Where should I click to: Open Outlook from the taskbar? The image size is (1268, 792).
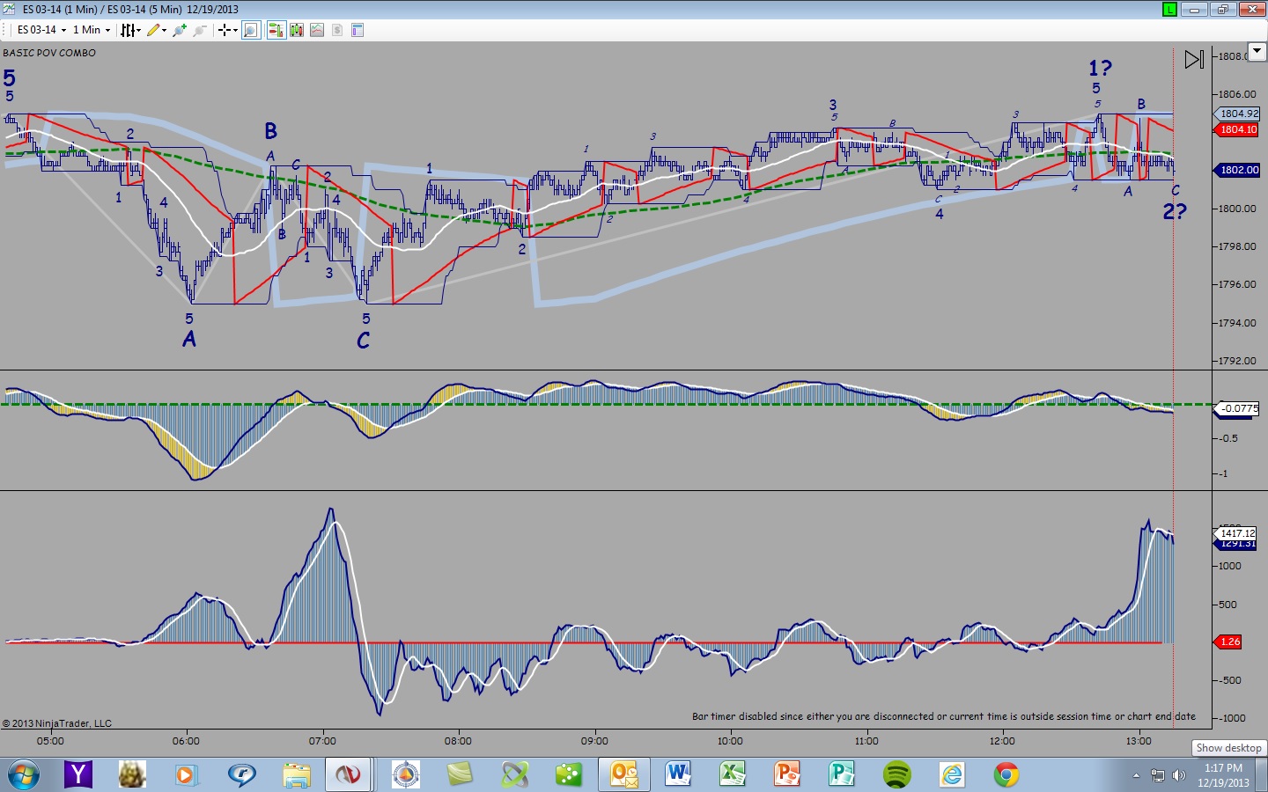624,774
